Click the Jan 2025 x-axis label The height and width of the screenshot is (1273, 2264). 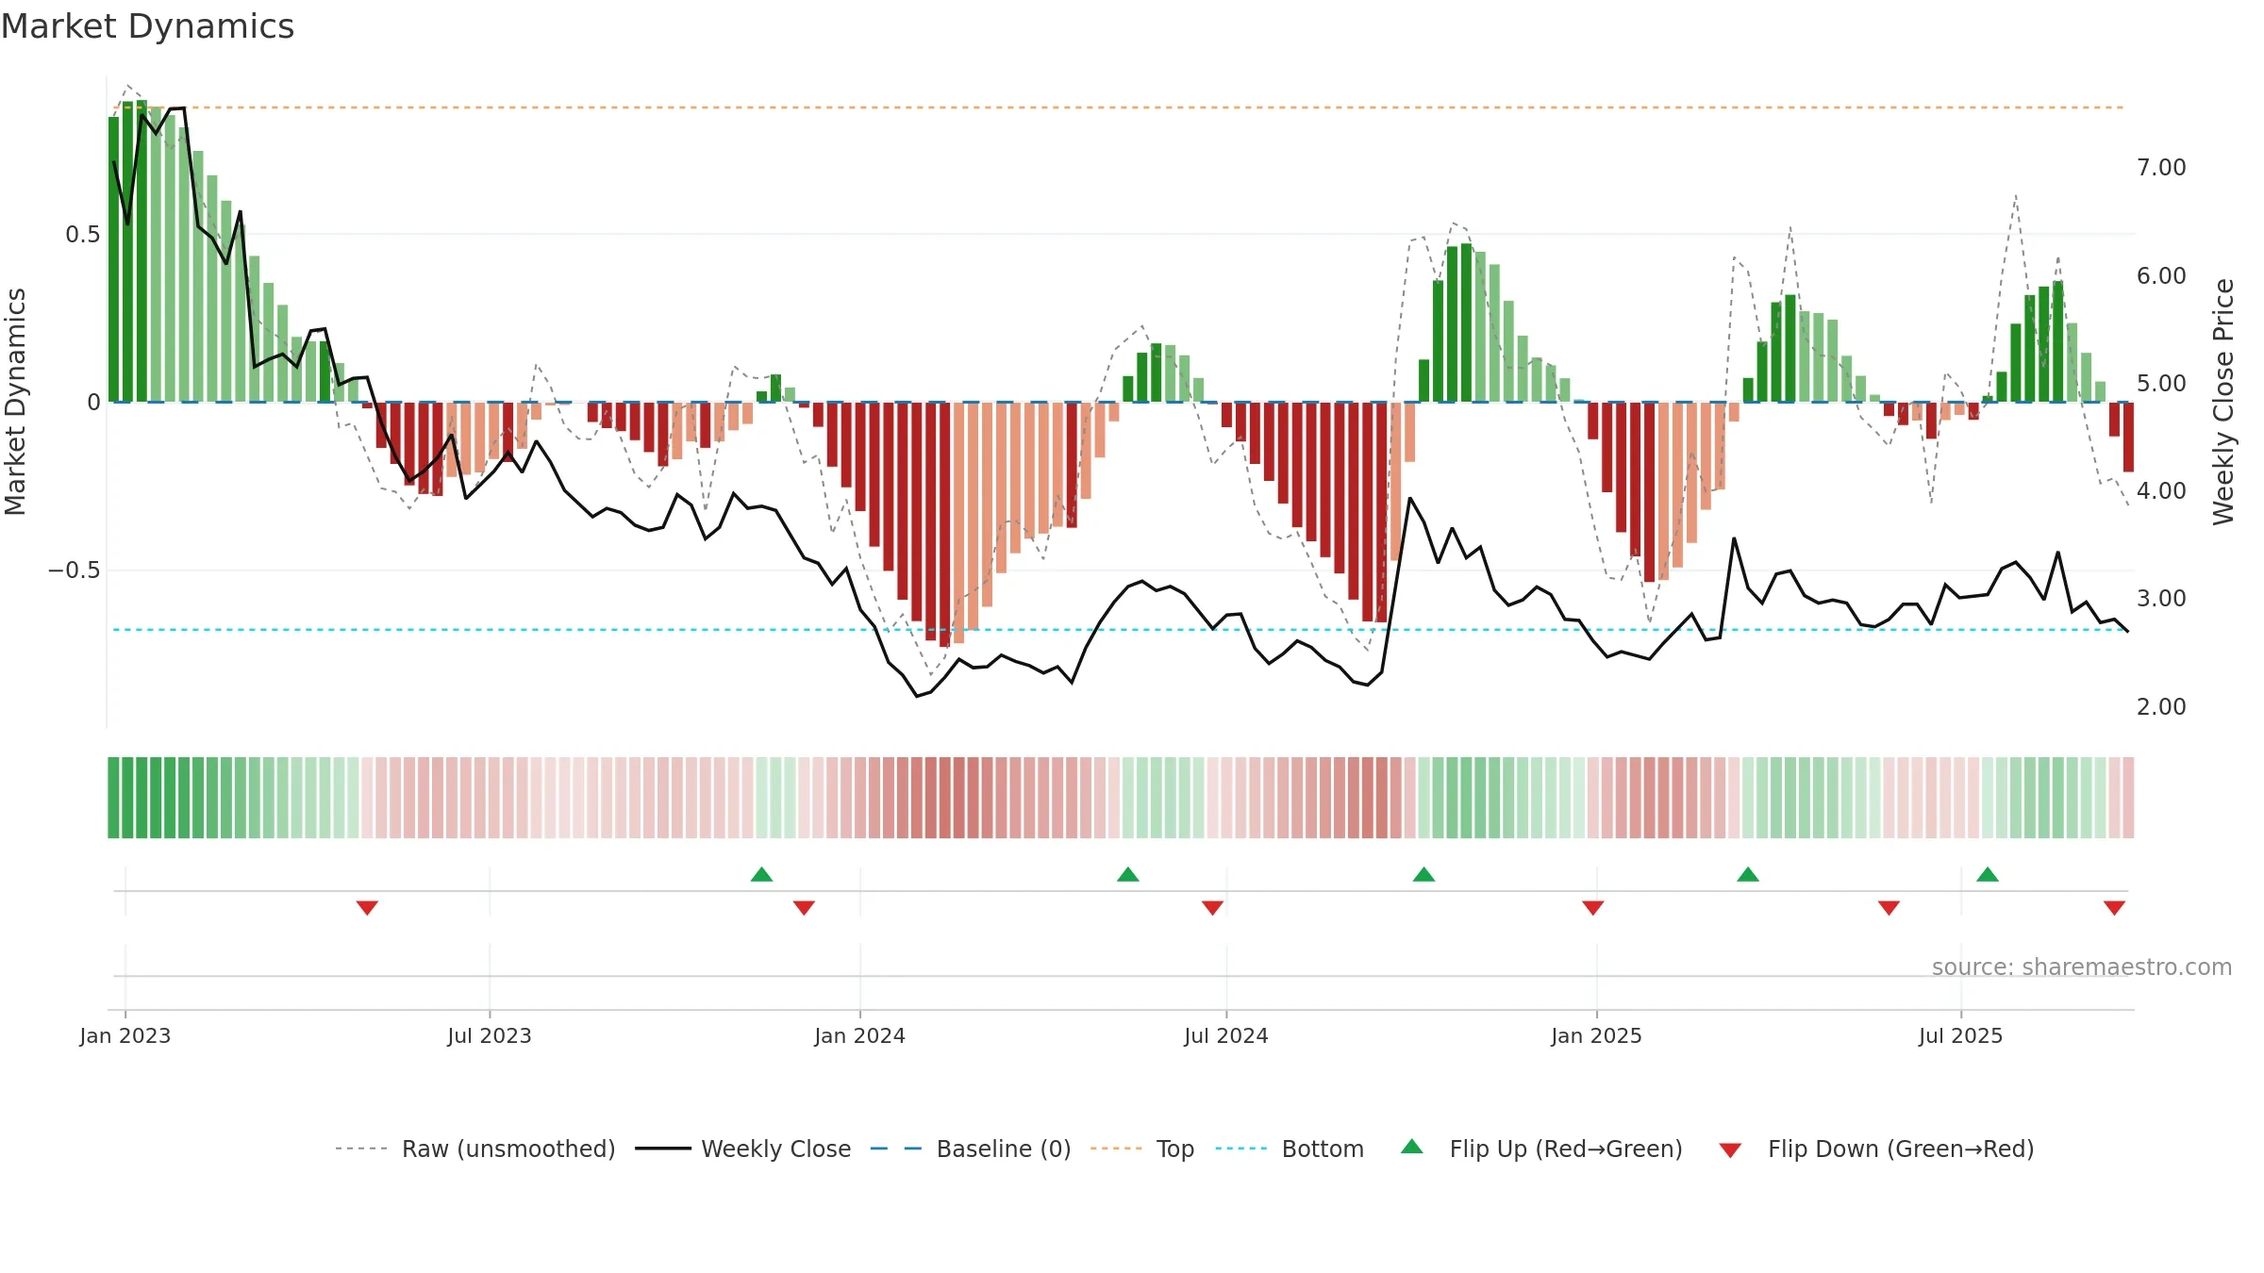(x=1596, y=1035)
